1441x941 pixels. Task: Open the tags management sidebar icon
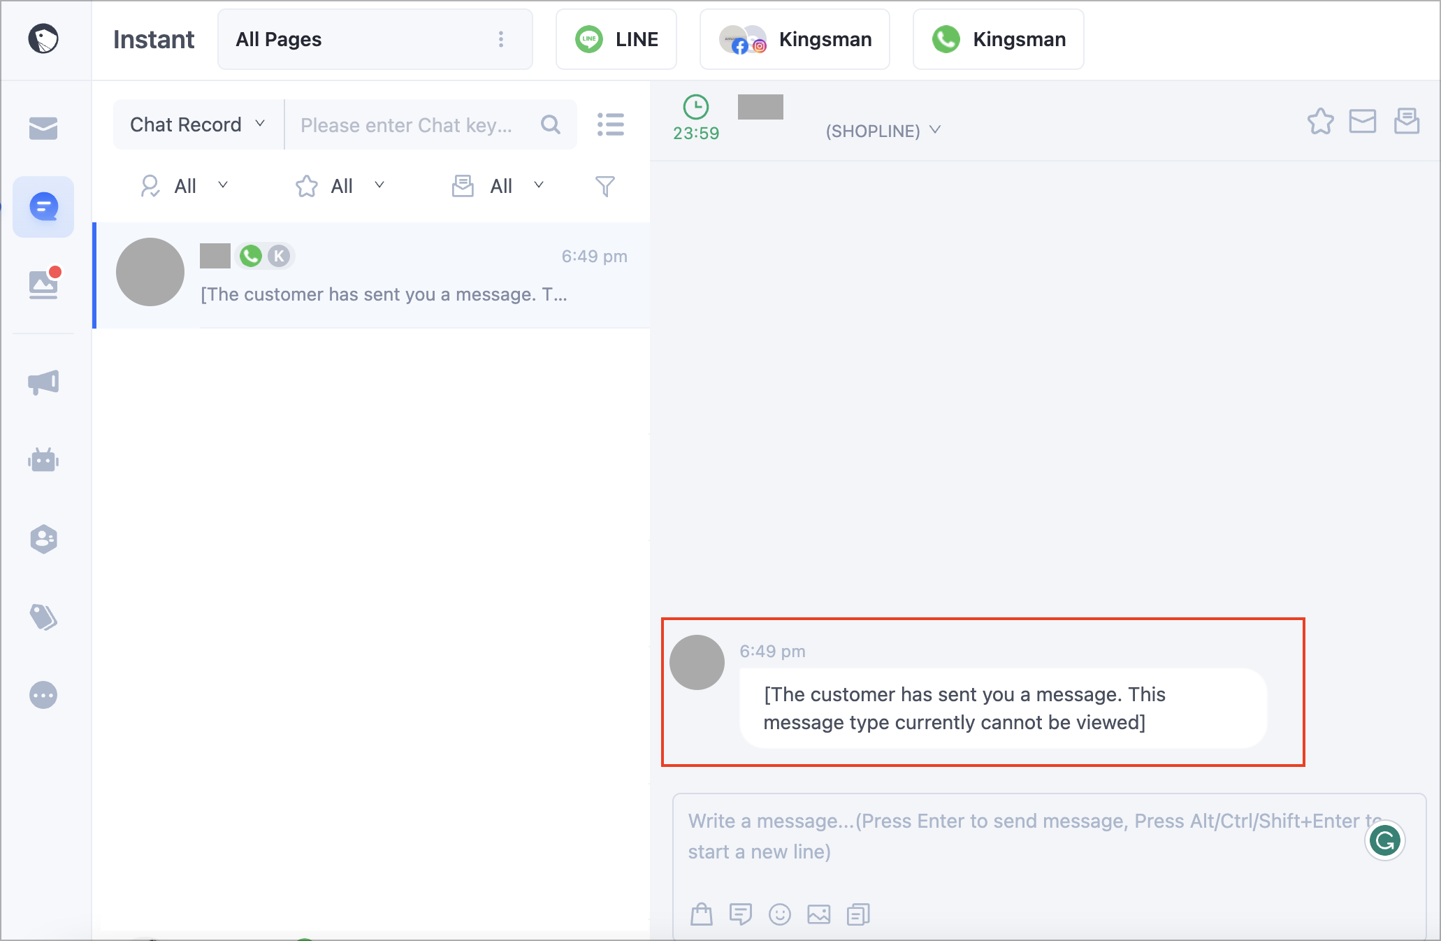point(43,617)
